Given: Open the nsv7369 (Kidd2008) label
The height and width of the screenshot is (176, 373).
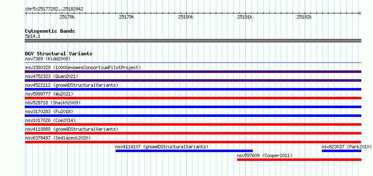Looking at the screenshot, I should [x=48, y=59].
